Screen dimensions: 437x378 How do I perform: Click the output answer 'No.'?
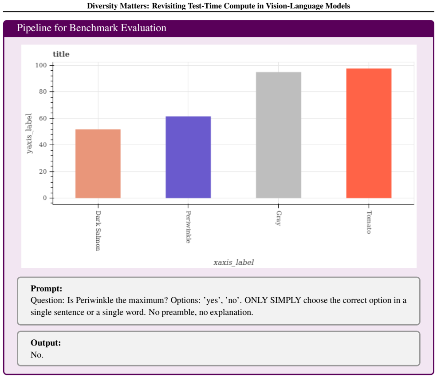tap(37, 355)
